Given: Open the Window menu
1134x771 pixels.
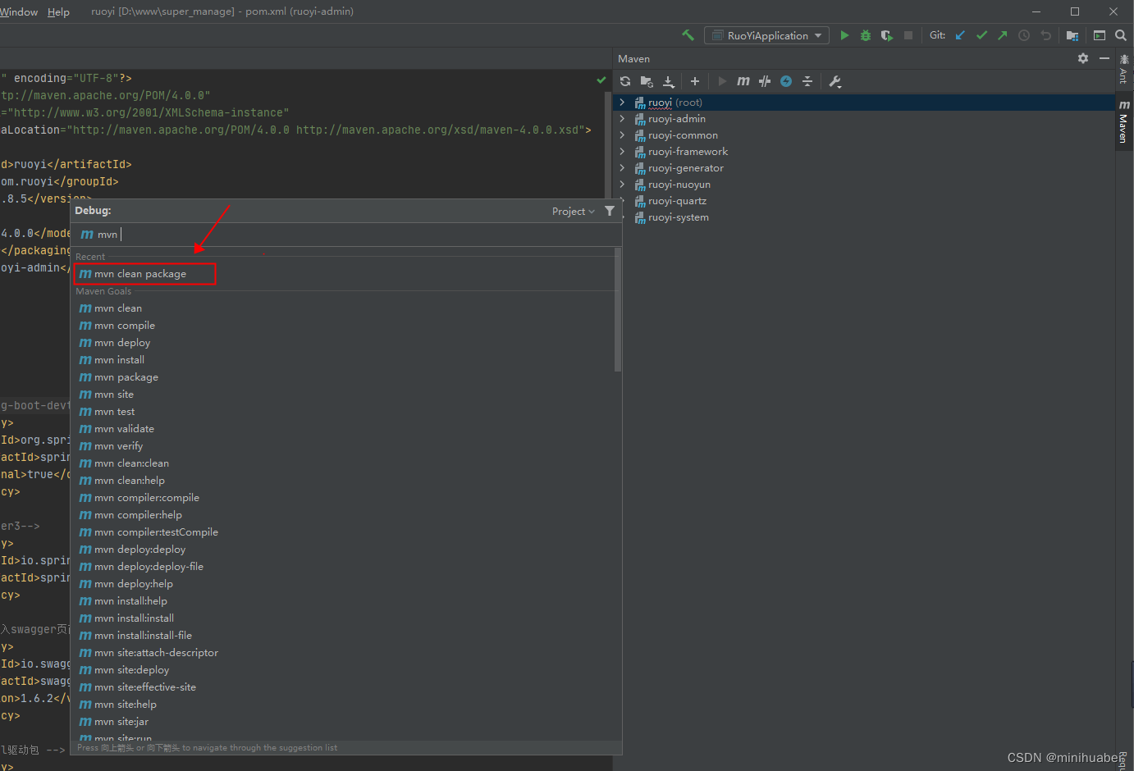Looking at the screenshot, I should (x=19, y=11).
